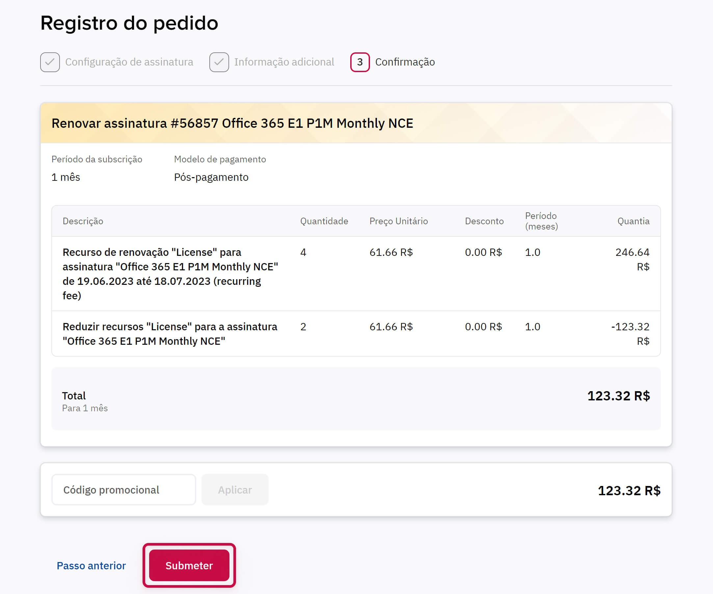Go to Configuração de assinatura step
The width and height of the screenshot is (713, 594).
pos(129,62)
